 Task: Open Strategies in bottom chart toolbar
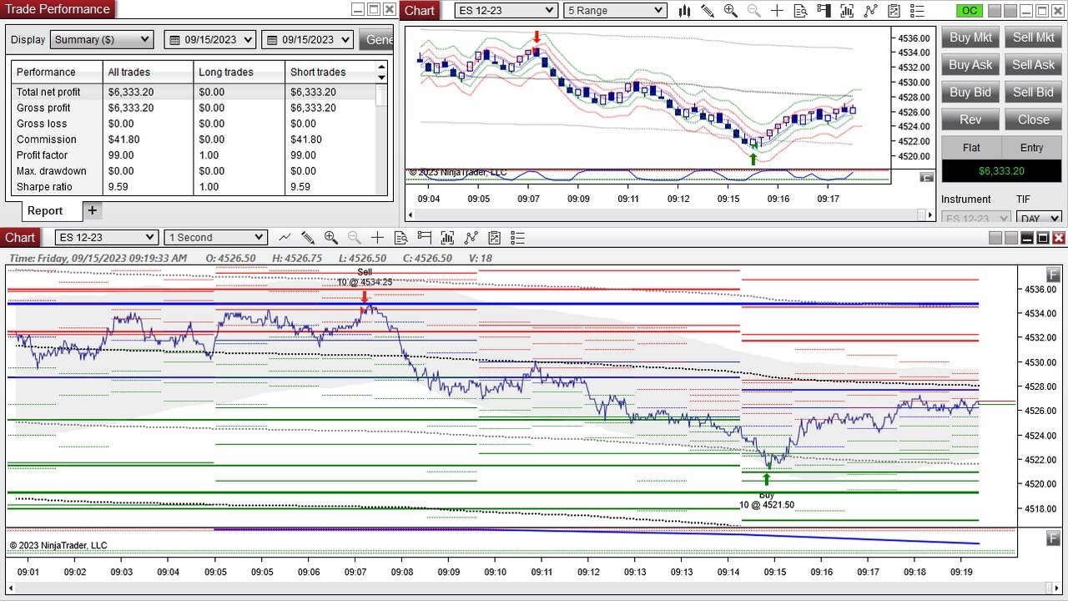[x=495, y=238]
